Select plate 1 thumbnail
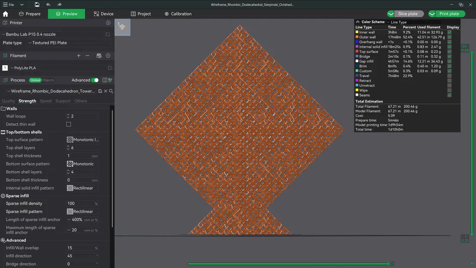476x268 pixels. click(x=123, y=27)
